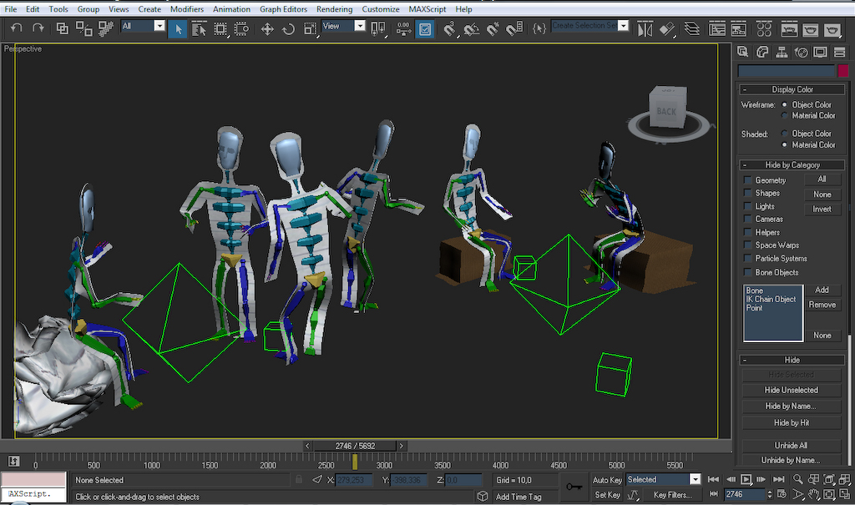Open the Modifiers menu
The image size is (855, 505).
pyautogui.click(x=186, y=9)
